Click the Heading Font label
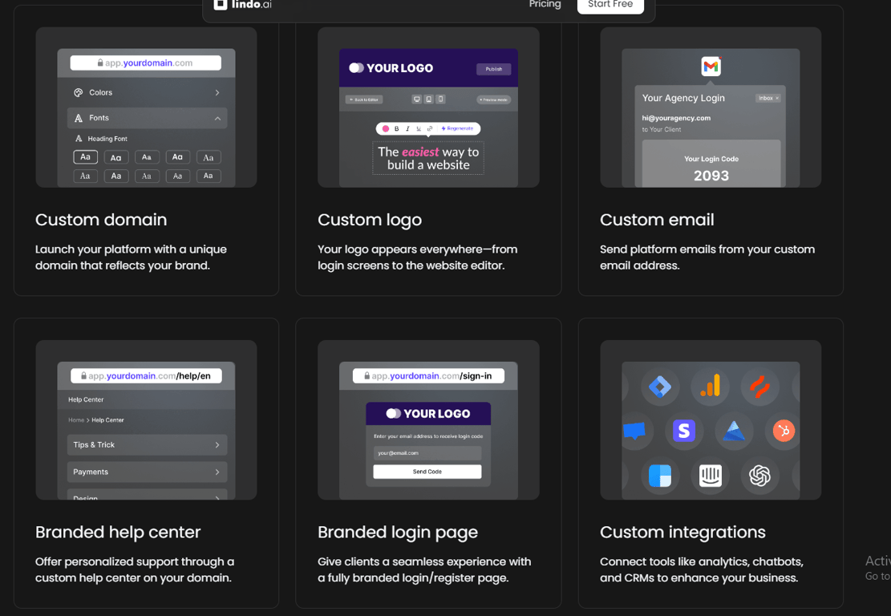 107,139
